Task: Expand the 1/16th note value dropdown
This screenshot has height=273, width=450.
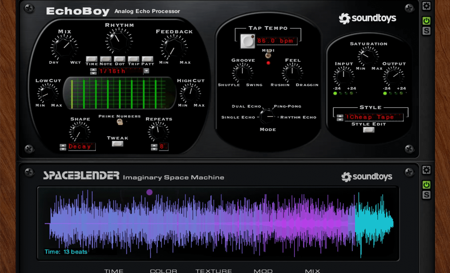Action: tap(146, 71)
